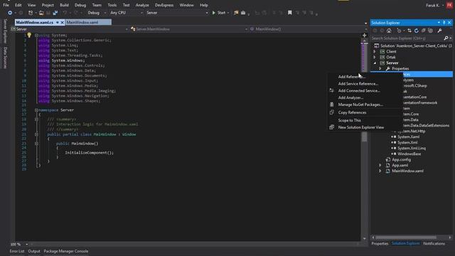Open the Data Sources side tab
The width and height of the screenshot is (455, 256).
point(5,58)
